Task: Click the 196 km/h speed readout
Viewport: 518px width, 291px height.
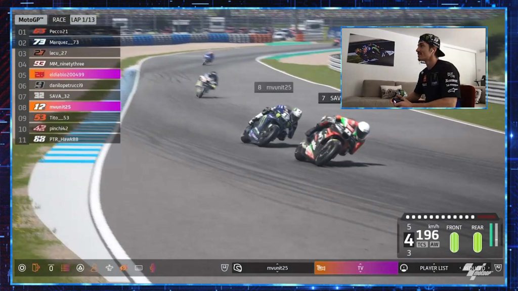Action: tap(427, 235)
